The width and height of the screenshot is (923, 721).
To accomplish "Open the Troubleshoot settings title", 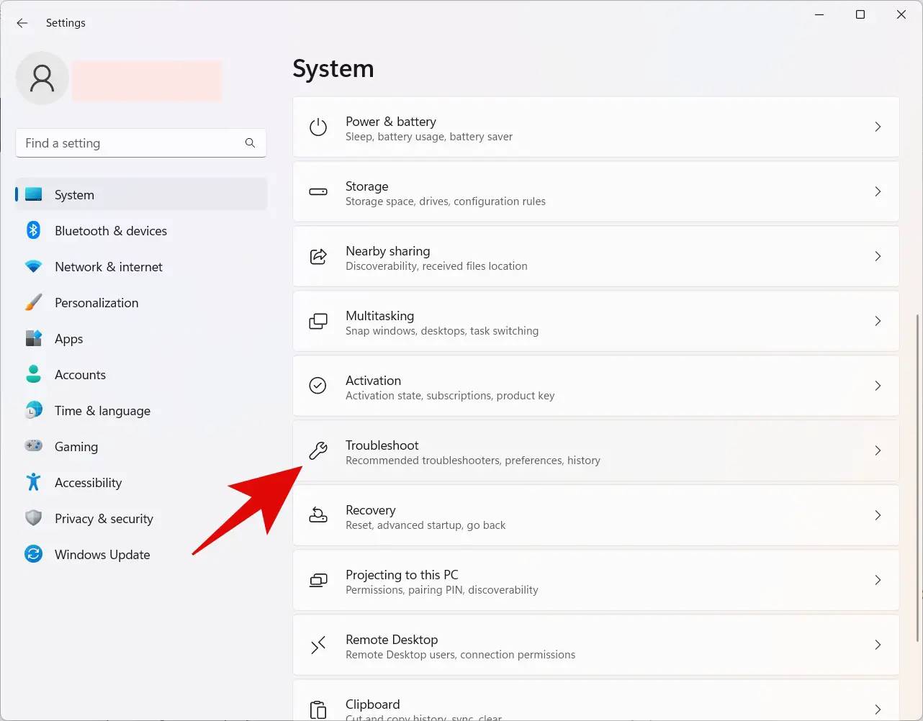I will [382, 445].
